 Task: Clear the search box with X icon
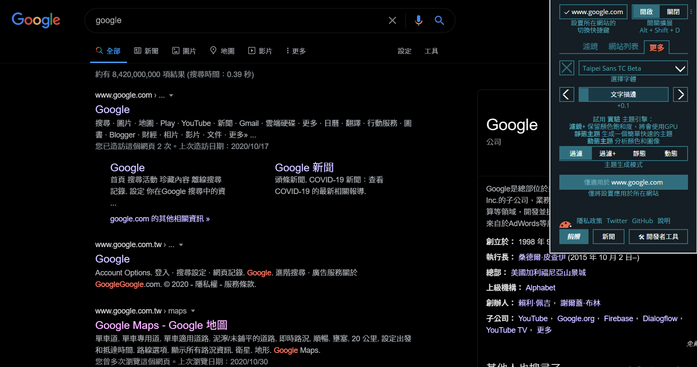click(x=392, y=21)
